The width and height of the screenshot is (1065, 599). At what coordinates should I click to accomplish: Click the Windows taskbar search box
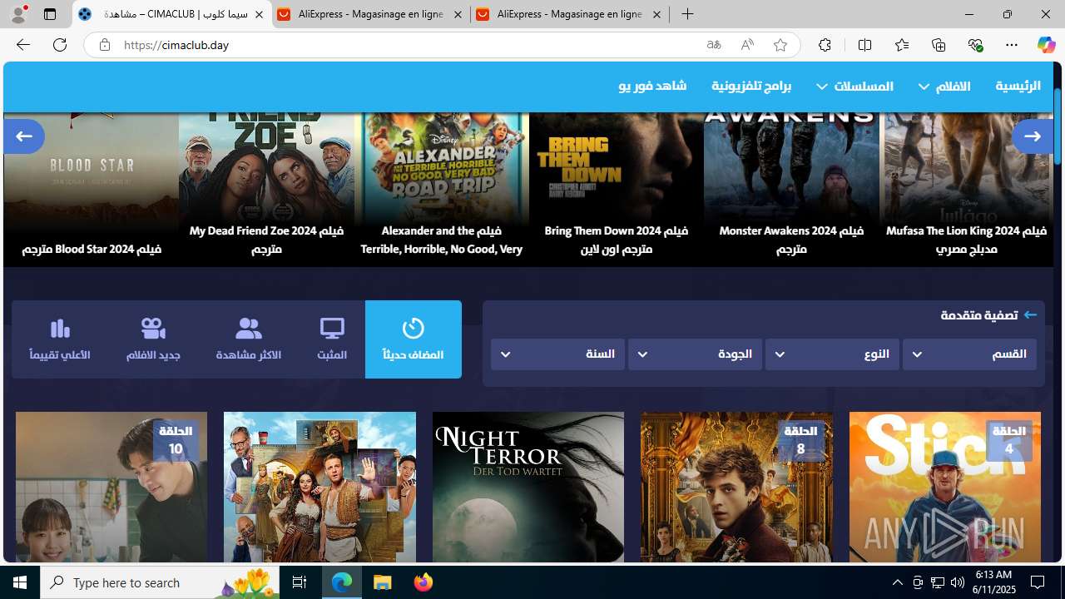click(x=161, y=582)
